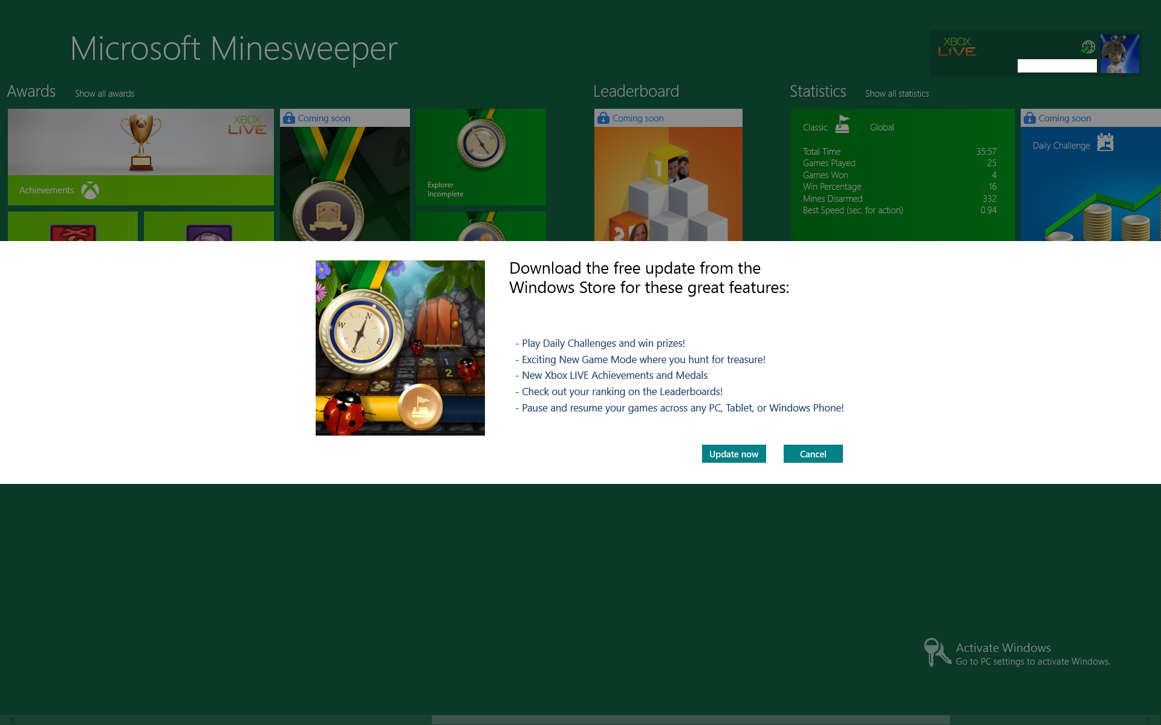Click the Total Time statistic row
This screenshot has height=725, width=1161.
click(900, 152)
